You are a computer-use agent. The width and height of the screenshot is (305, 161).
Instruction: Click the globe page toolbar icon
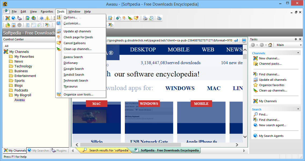click(x=118, y=18)
